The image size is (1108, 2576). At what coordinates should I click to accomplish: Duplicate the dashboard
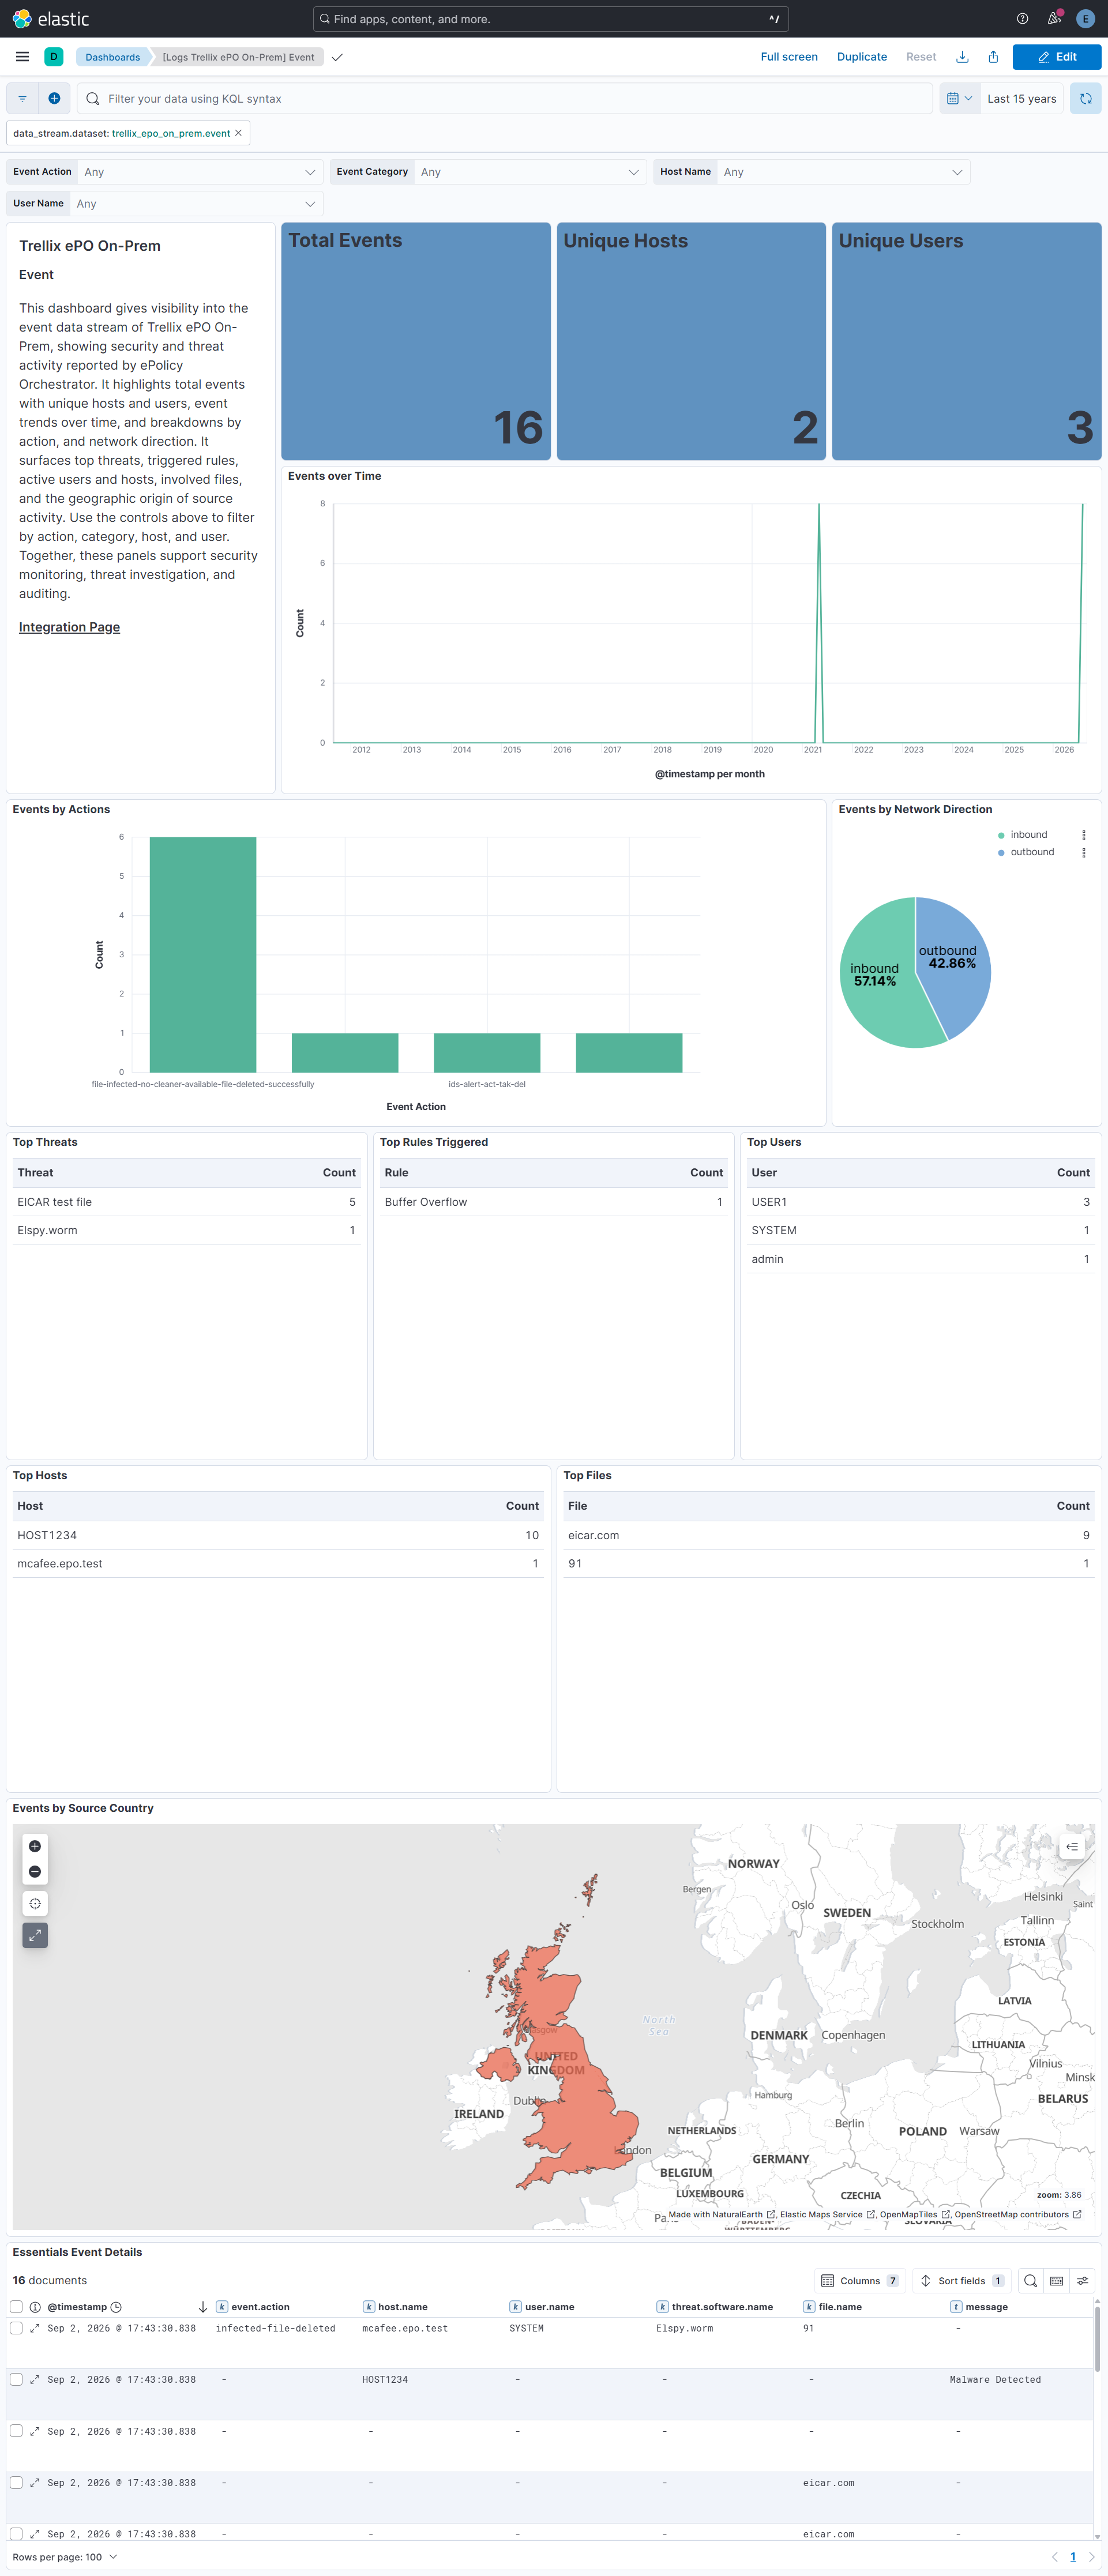coord(862,57)
